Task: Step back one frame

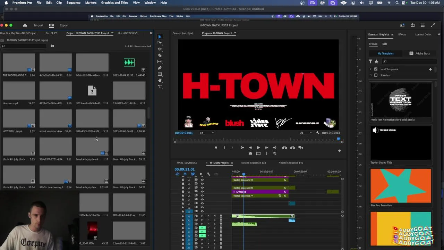Action: [x=250, y=148]
